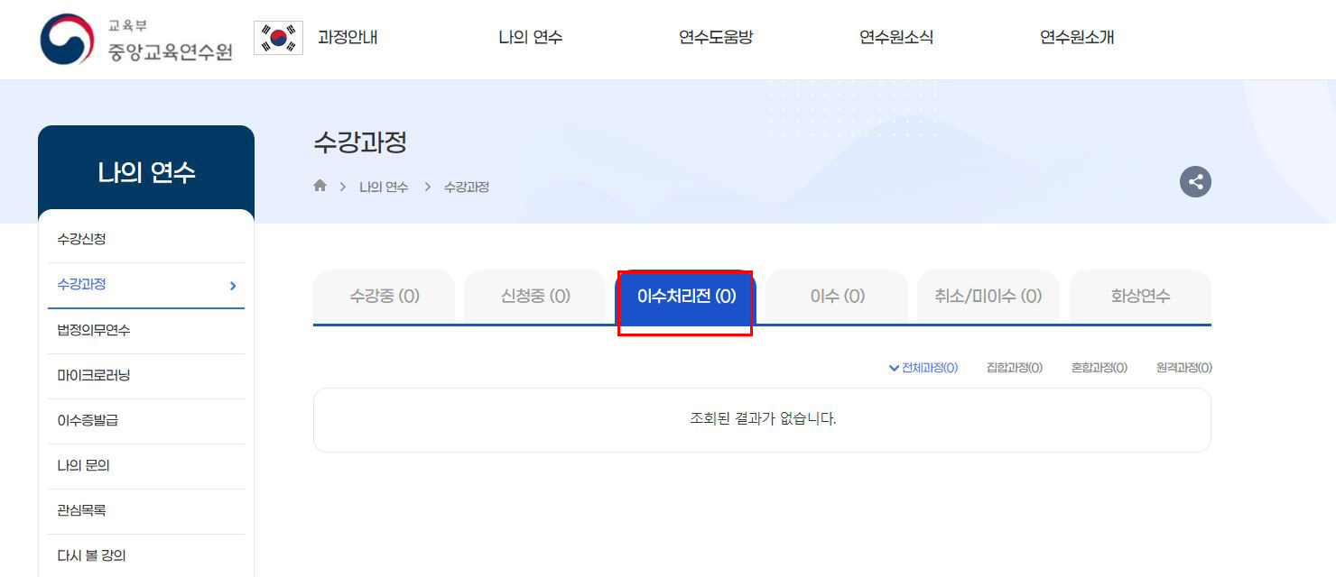
Task: Click the 중앙교육연수원 logo emblem
Action: coord(67,39)
